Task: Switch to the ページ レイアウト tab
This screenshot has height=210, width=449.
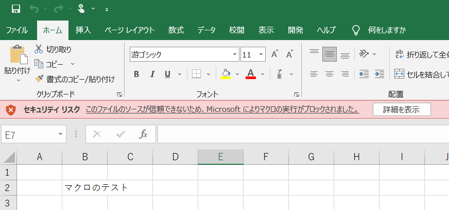Action: [129, 30]
